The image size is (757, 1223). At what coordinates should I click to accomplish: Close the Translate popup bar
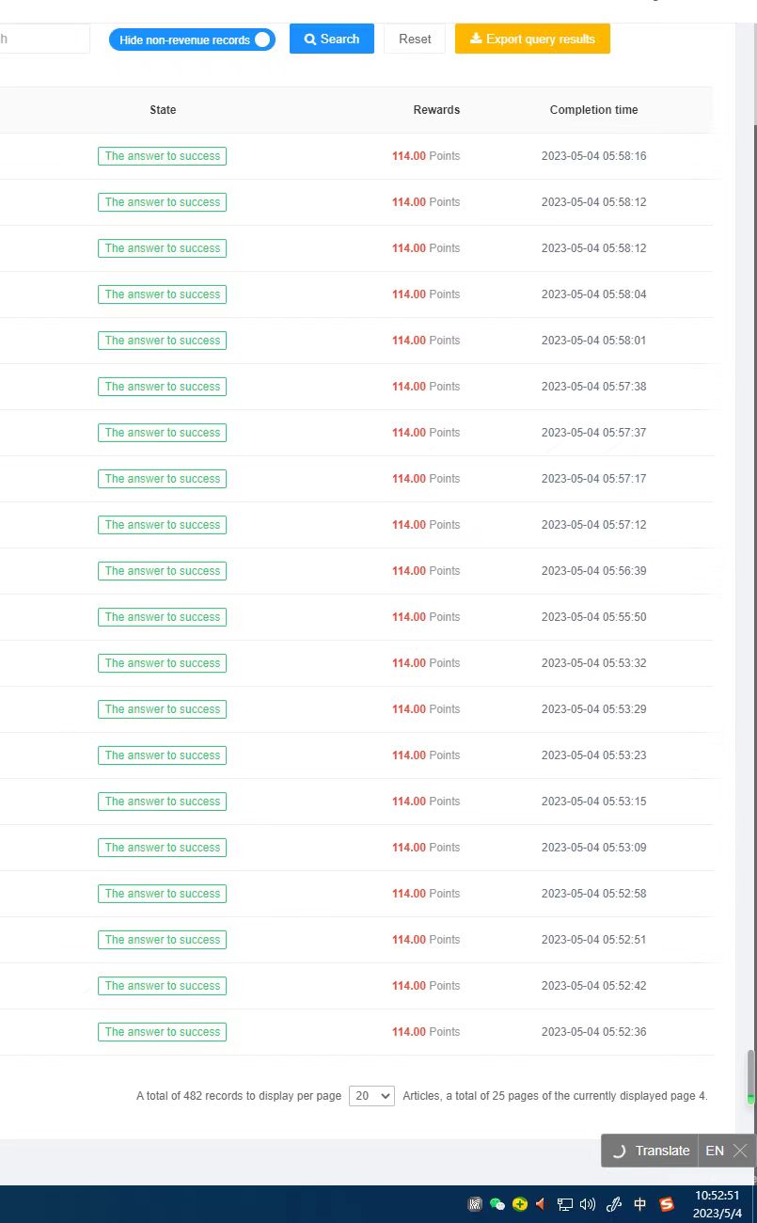tap(740, 1151)
